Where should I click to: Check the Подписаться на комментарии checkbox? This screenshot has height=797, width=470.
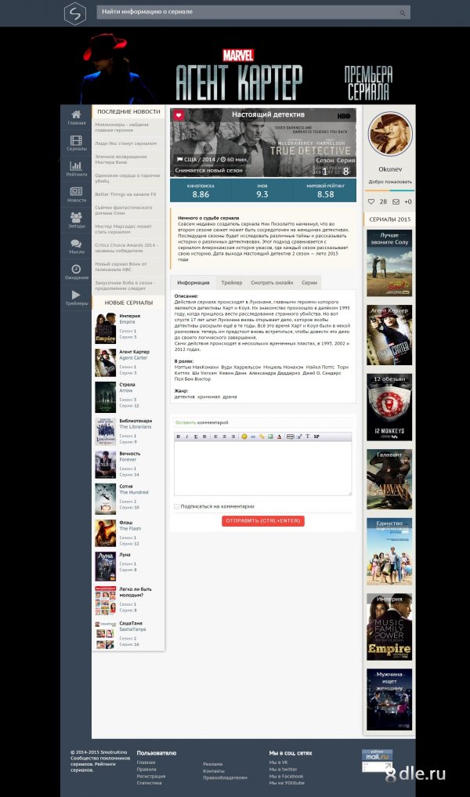coord(176,506)
